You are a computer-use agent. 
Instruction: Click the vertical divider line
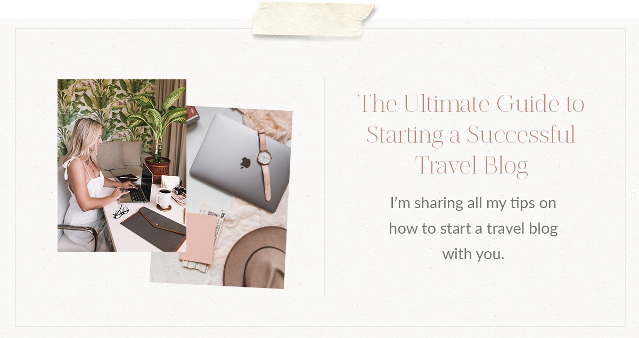[325, 187]
